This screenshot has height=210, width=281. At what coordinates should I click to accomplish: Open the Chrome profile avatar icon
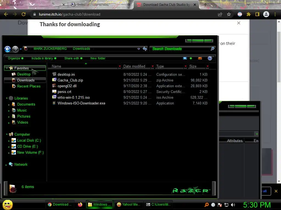pyautogui.click(x=266, y=14)
